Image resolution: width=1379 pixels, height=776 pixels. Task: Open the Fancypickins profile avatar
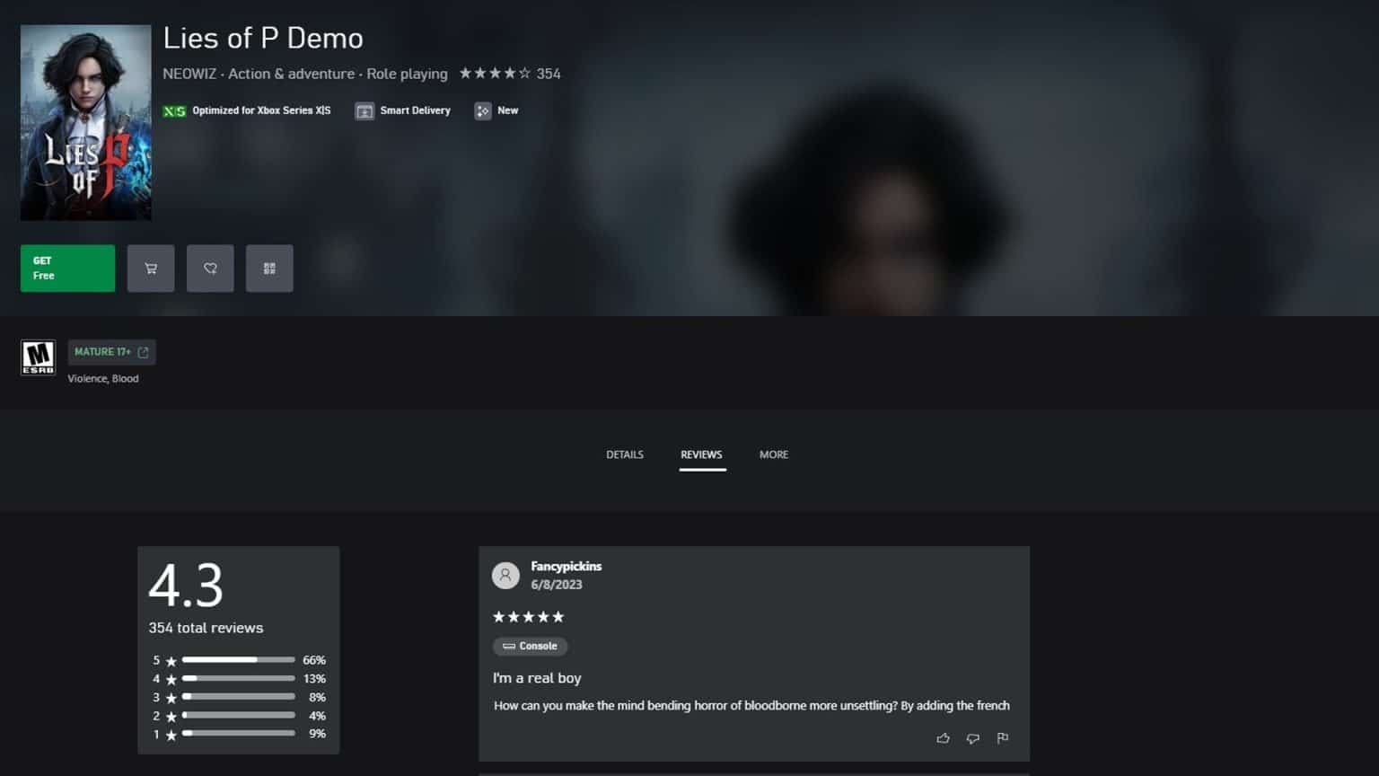pyautogui.click(x=505, y=576)
